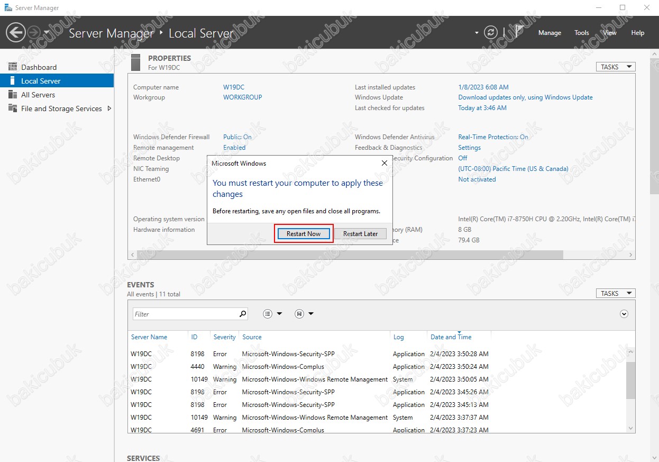This screenshot has height=462, width=659.
Task: Open the Notifications flag icon
Action: (519, 32)
